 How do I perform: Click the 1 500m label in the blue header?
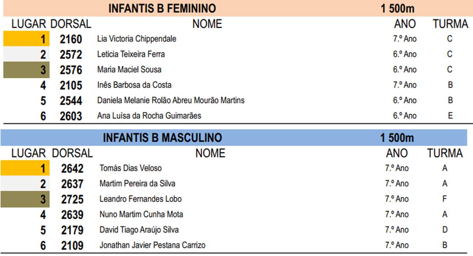397,138
